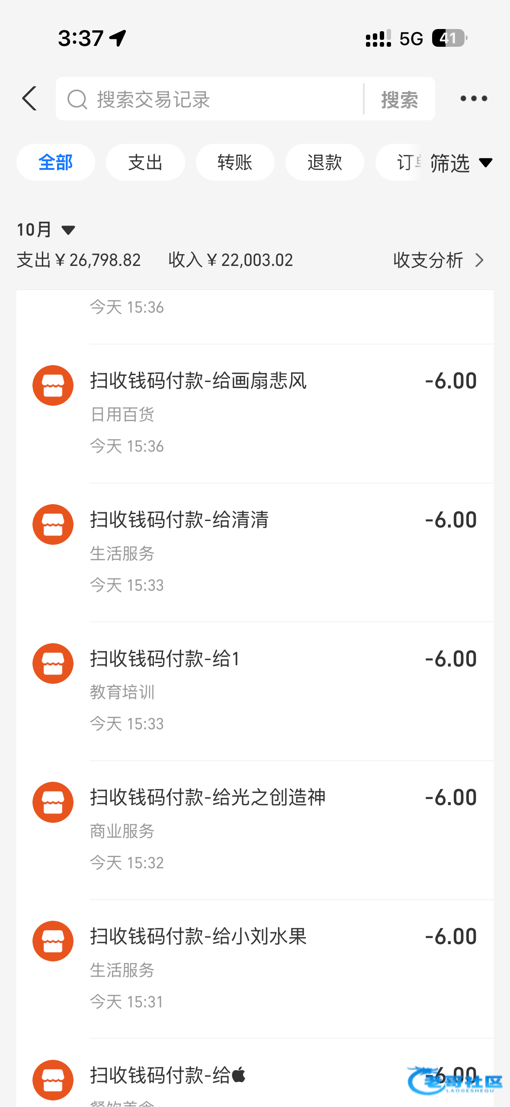Open the 筛选 filter dropdown
This screenshot has width=510, height=1107.
pyautogui.click(x=460, y=163)
